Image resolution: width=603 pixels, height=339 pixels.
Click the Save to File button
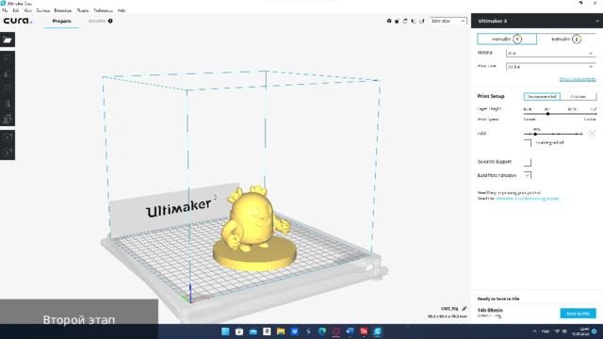pos(578,314)
